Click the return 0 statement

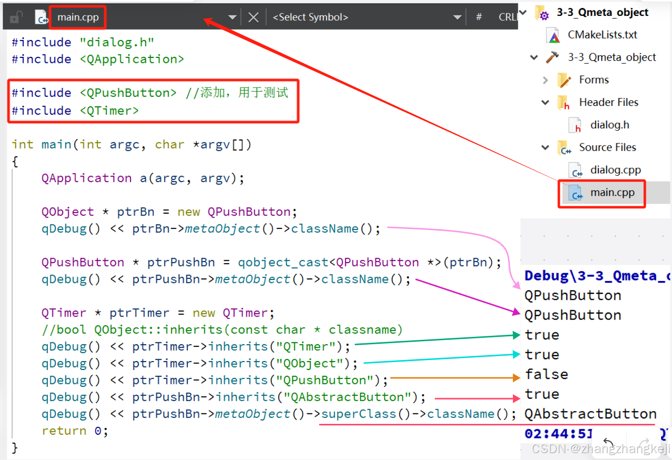[75, 431]
